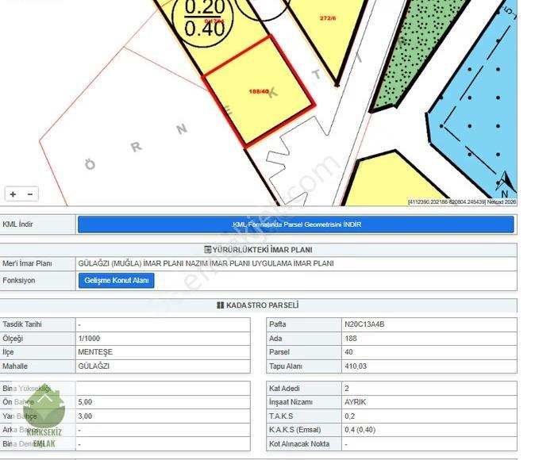Select the İnşaat Nizamı value AYRIK
The height and width of the screenshot is (460, 535).
point(355,402)
